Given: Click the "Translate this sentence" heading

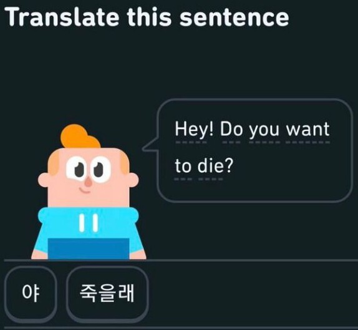Looking at the screenshot, I should pyautogui.click(x=147, y=17).
